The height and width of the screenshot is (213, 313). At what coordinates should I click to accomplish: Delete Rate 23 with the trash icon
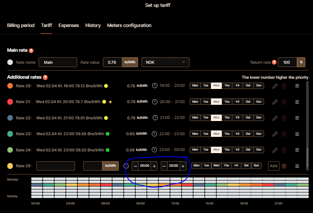point(284,134)
